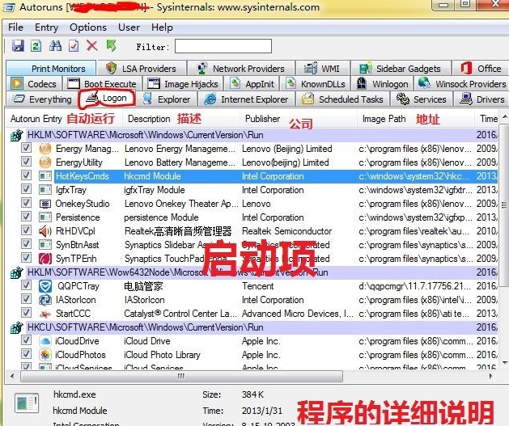This screenshot has height=426, width=509.
Task: Uncheck the iCloudDrive checkbox
Action: (26, 340)
